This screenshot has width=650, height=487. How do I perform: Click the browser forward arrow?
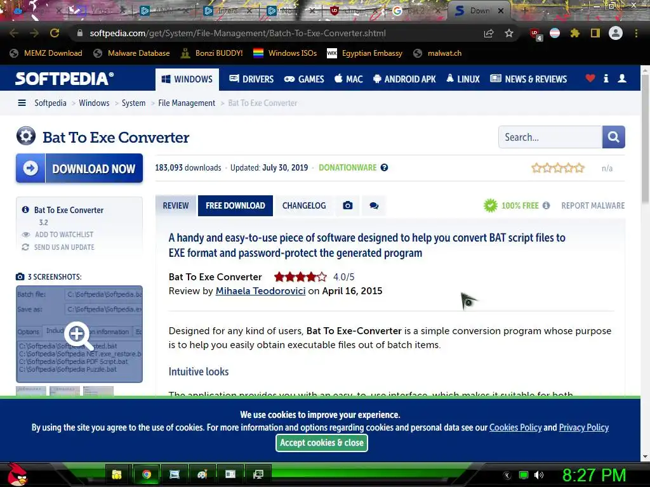click(34, 33)
